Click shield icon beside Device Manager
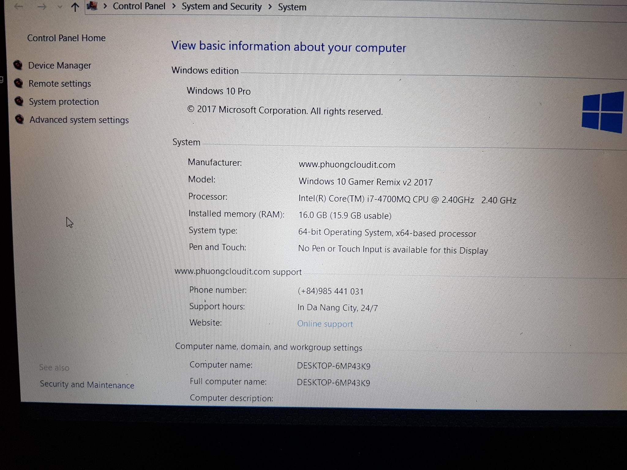This screenshot has width=627, height=470. coord(18,65)
